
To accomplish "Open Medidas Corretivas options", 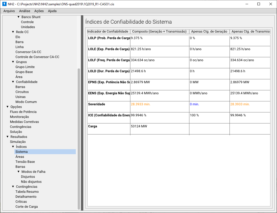I will click(24, 122).
